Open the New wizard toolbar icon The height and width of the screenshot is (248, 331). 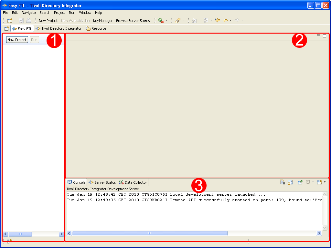[10, 20]
